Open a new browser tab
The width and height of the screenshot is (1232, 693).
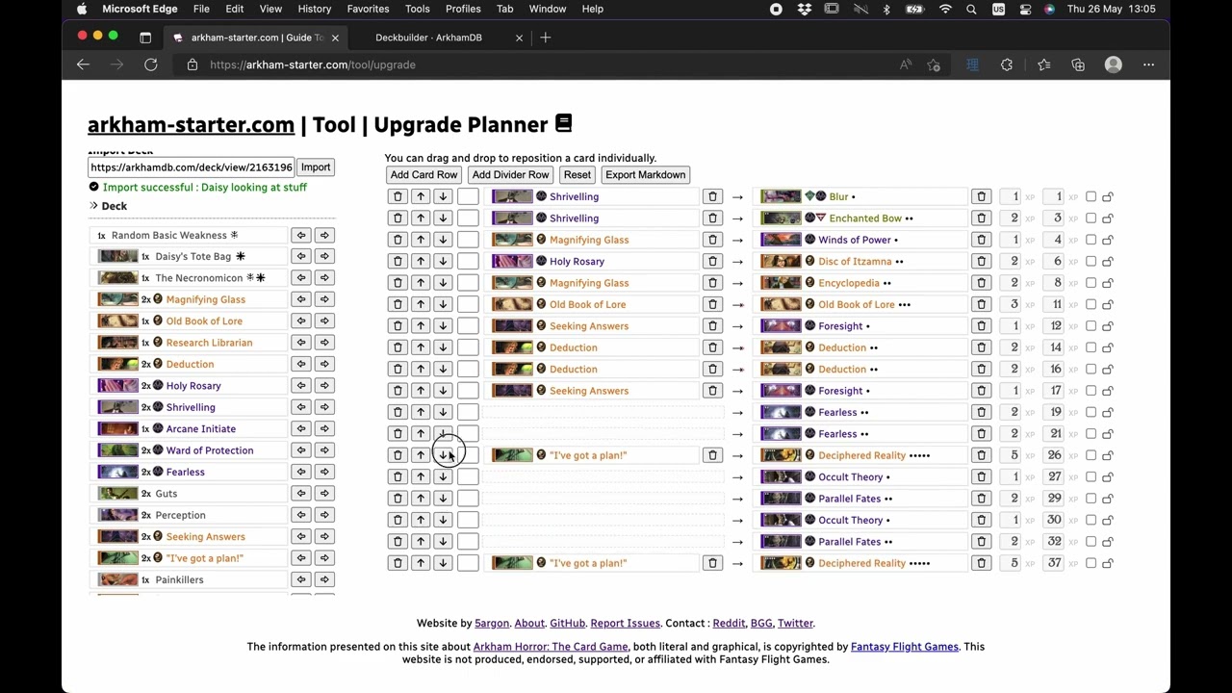tap(546, 38)
